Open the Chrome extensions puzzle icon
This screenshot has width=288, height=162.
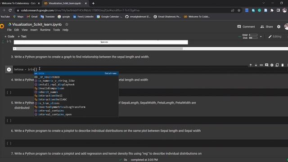tap(272, 10)
